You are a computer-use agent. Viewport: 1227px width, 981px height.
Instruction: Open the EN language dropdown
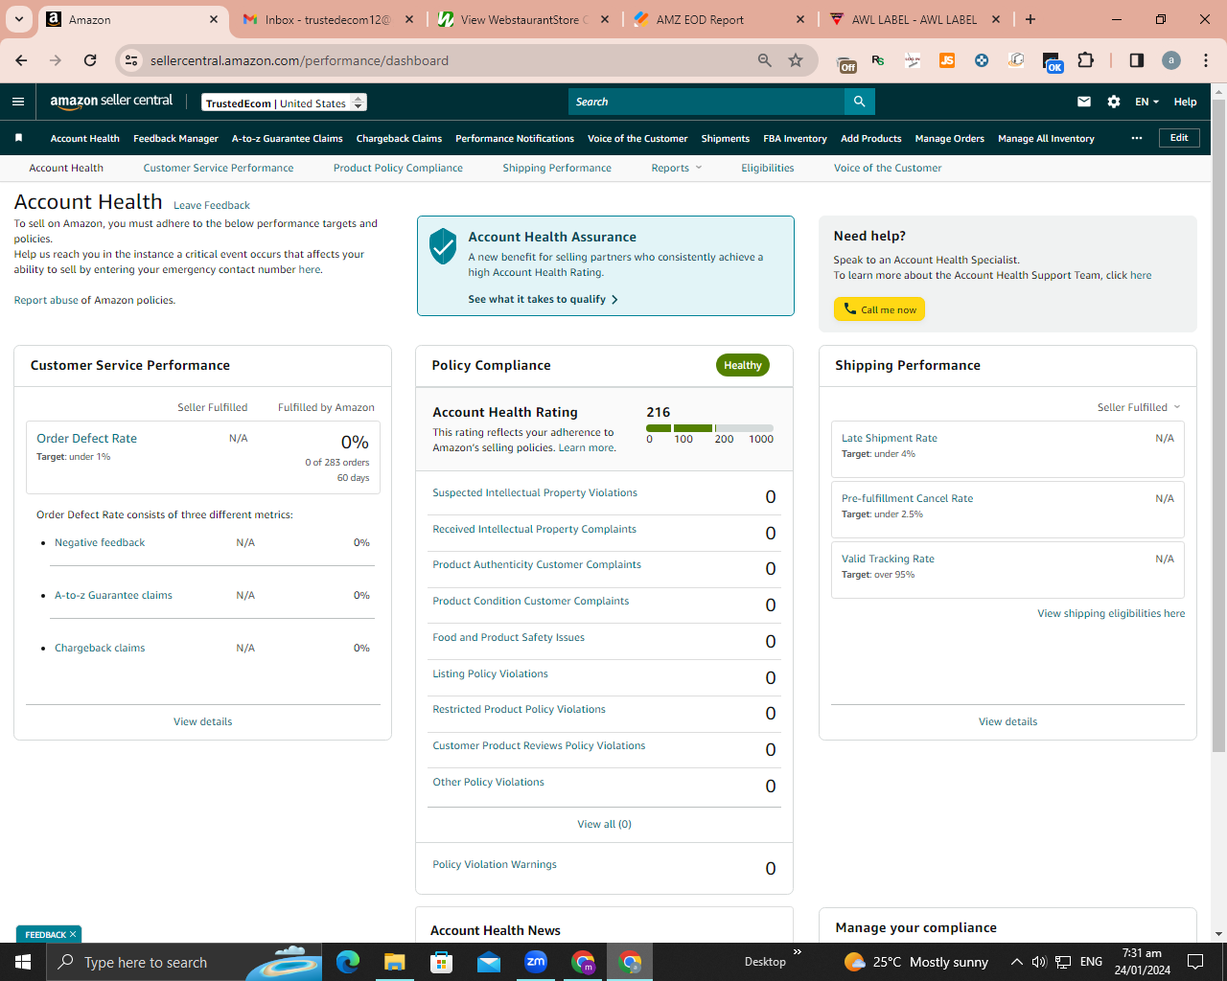[x=1147, y=102]
